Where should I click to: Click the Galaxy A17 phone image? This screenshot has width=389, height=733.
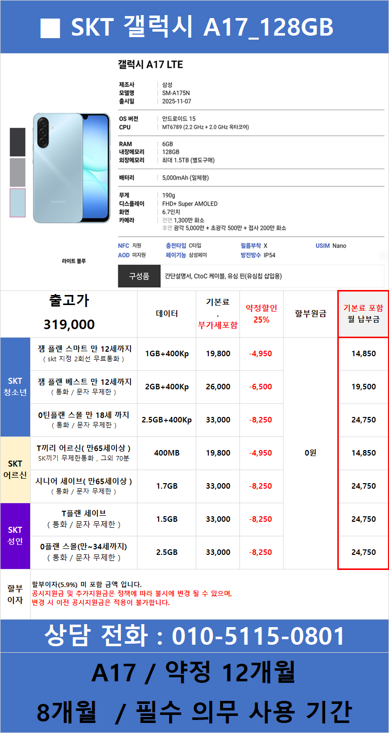coord(71,168)
